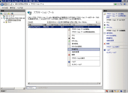Click the red X delete icon in context menu
Viewport: 128px width, 93px height.
point(69,55)
